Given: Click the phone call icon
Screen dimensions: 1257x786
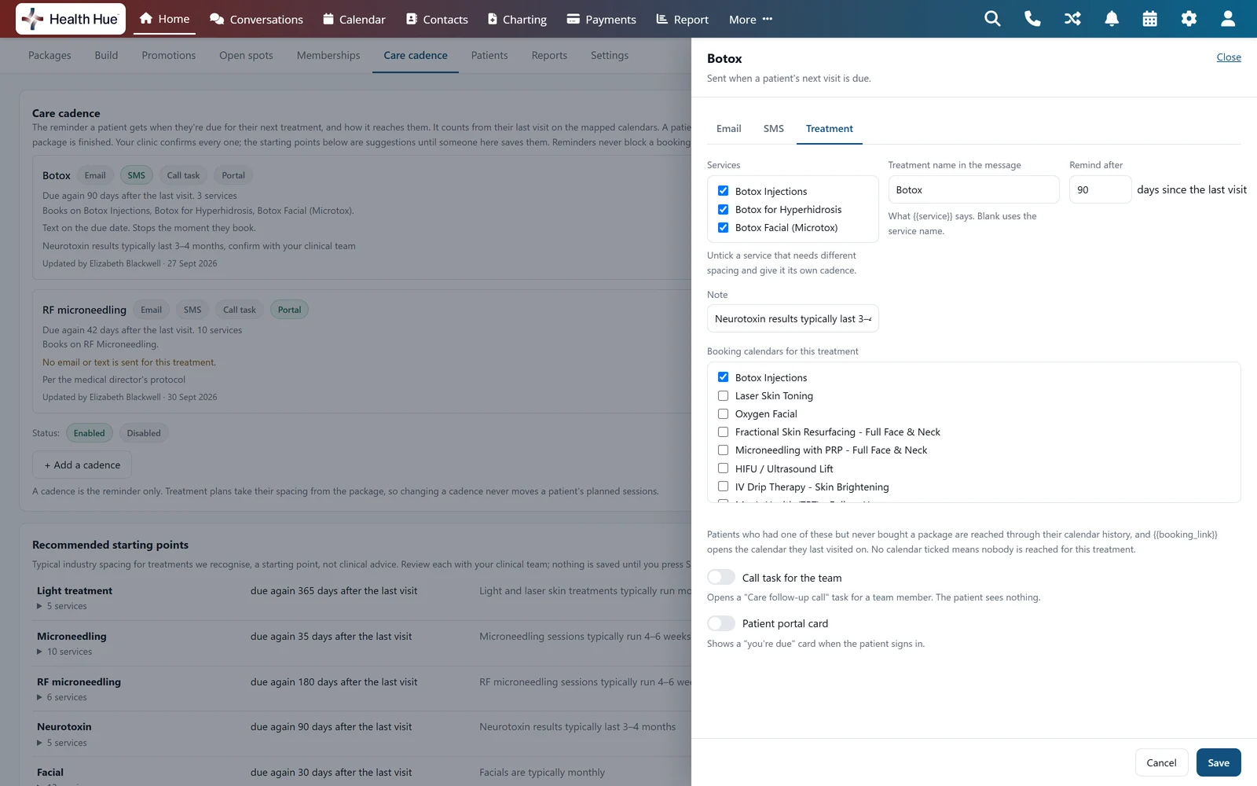Looking at the screenshot, I should pos(1032,19).
